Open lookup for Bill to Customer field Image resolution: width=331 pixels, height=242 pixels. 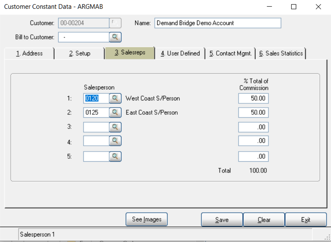pos(115,37)
